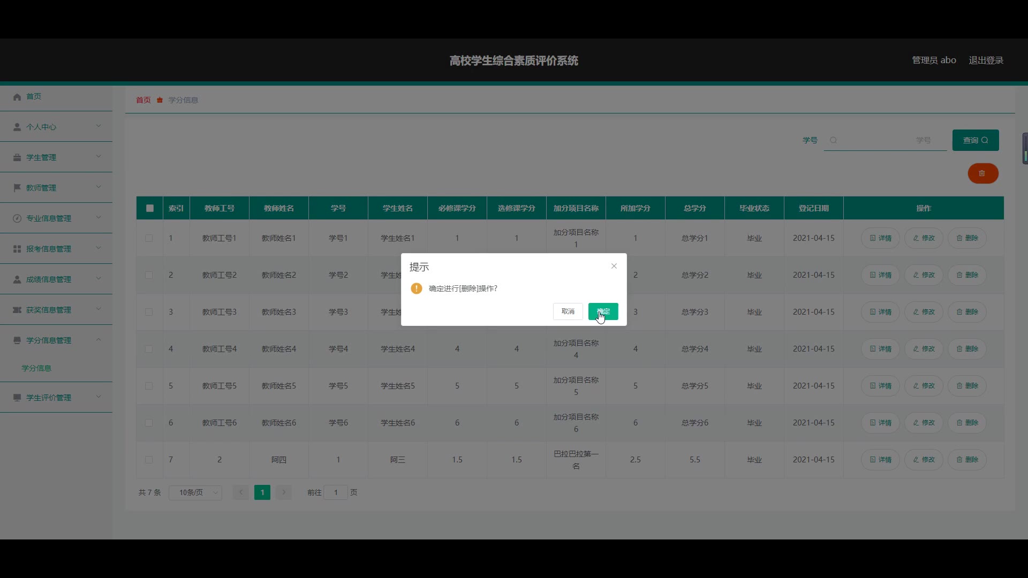Screen dimensions: 1028x578
Task: Check the checkbox for row 7
Action: click(149, 460)
